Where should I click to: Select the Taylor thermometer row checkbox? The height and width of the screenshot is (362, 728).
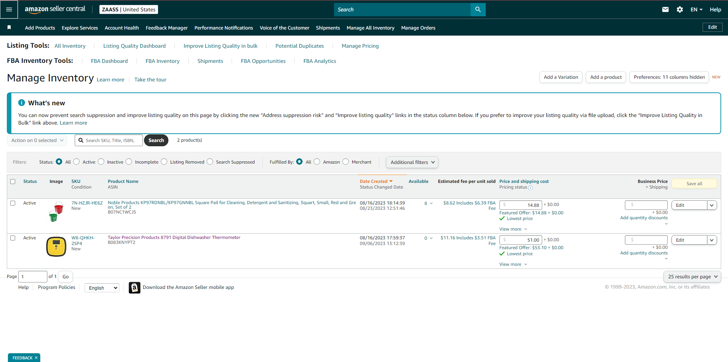tap(13, 238)
